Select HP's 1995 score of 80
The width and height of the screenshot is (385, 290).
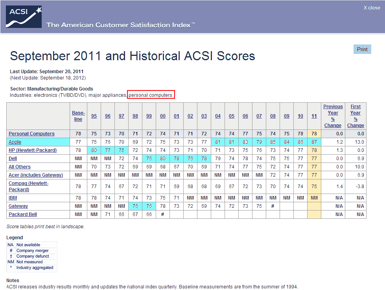(94, 150)
